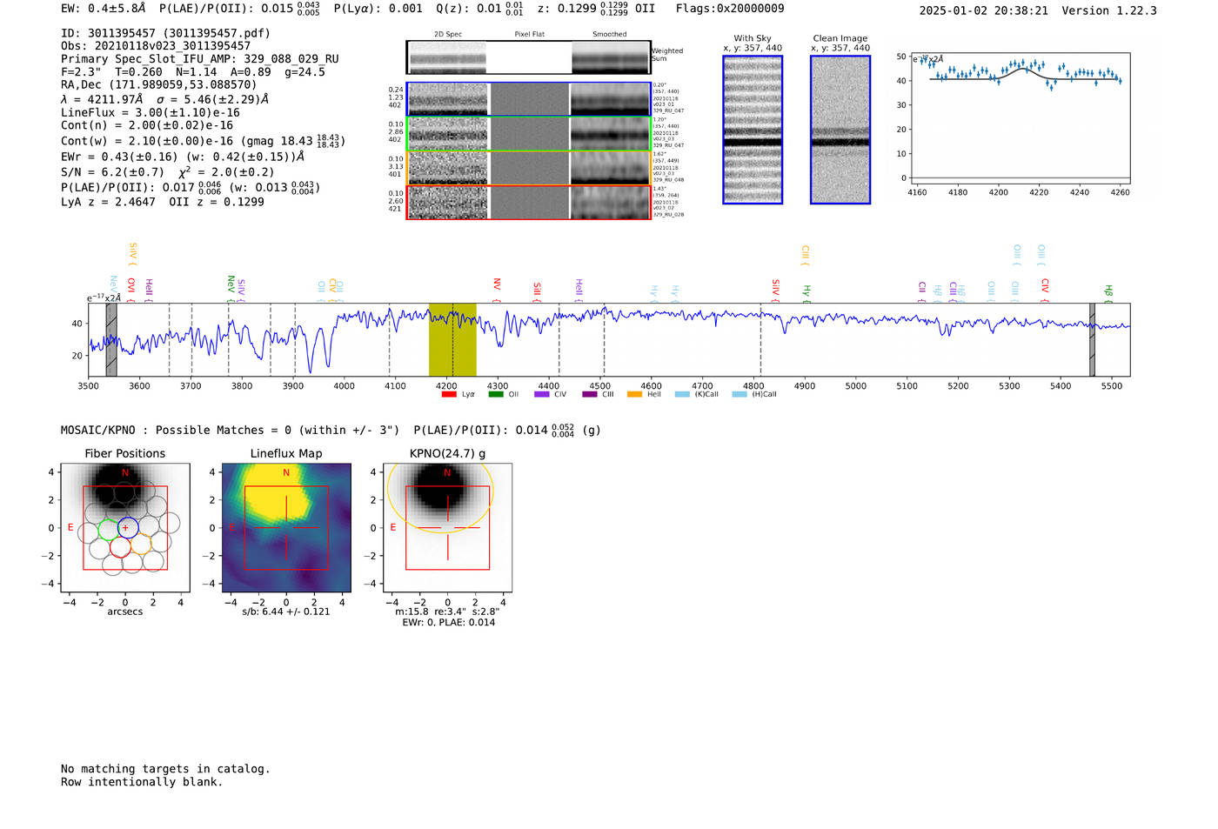
Task: Click the Obs: 20210118v023 line
Action: tap(156, 46)
